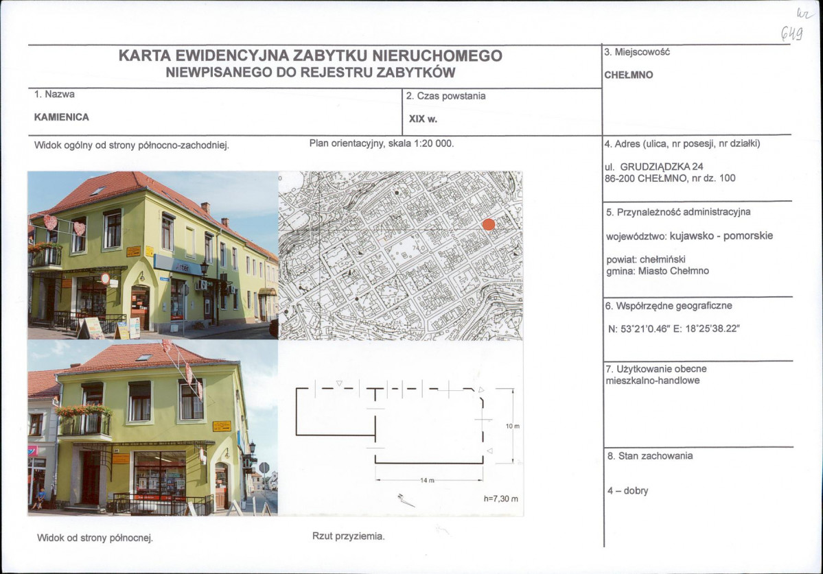823x574 pixels.
Task: Click the text 'gmina: Miasto Chełmno'
Action: (x=658, y=271)
